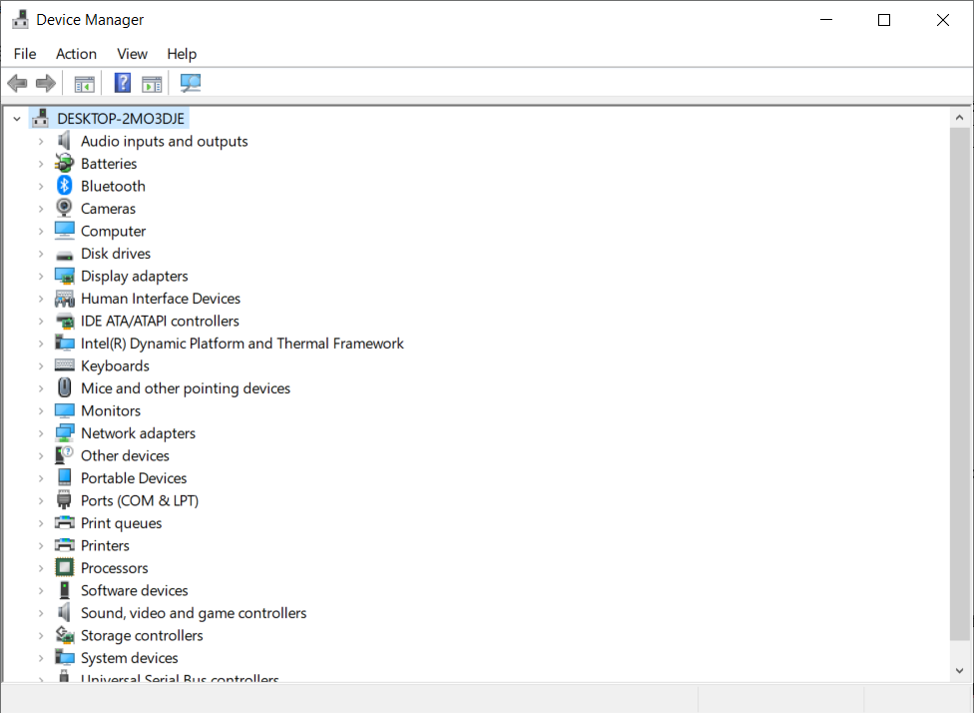Viewport: 974px width, 713px height.
Task: Click the Software devices icon
Action: pos(64,590)
